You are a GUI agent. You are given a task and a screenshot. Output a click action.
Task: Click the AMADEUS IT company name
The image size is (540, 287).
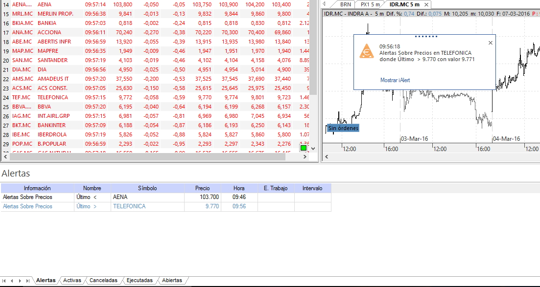(x=53, y=79)
